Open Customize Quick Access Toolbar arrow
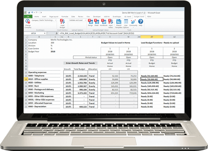Image resolution: width=208 pixels, height=151 pixels. 41,13
